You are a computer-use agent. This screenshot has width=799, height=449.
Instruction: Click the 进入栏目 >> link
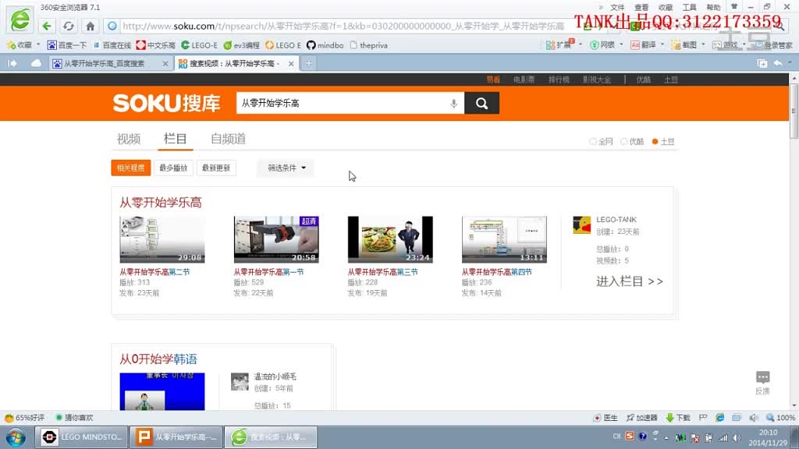(x=630, y=281)
